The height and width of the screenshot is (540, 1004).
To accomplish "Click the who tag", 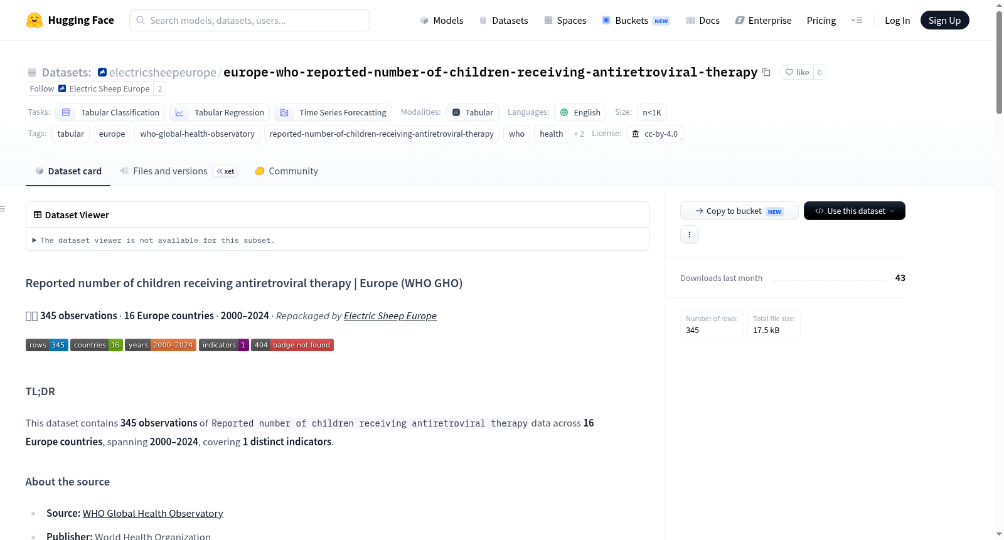I will point(516,134).
